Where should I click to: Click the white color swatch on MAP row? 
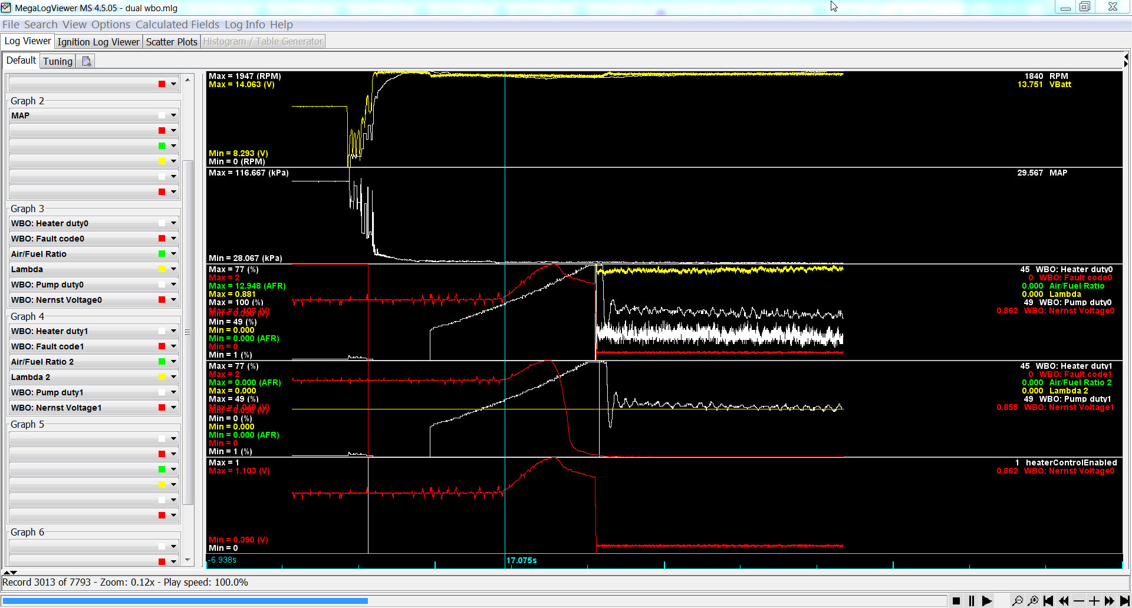(x=162, y=115)
